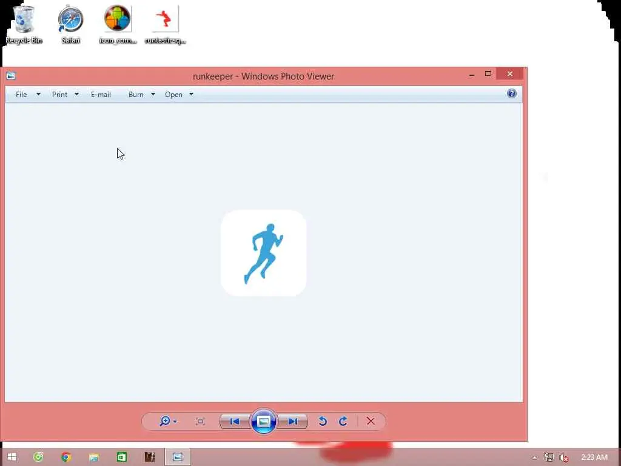621x466 pixels.
Task: Open the Burn menu
Action: pyautogui.click(x=136, y=94)
